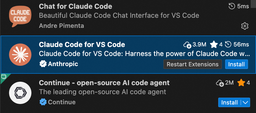Click the download count icon beside 3.9M
The height and width of the screenshot is (113, 256).
(187, 45)
